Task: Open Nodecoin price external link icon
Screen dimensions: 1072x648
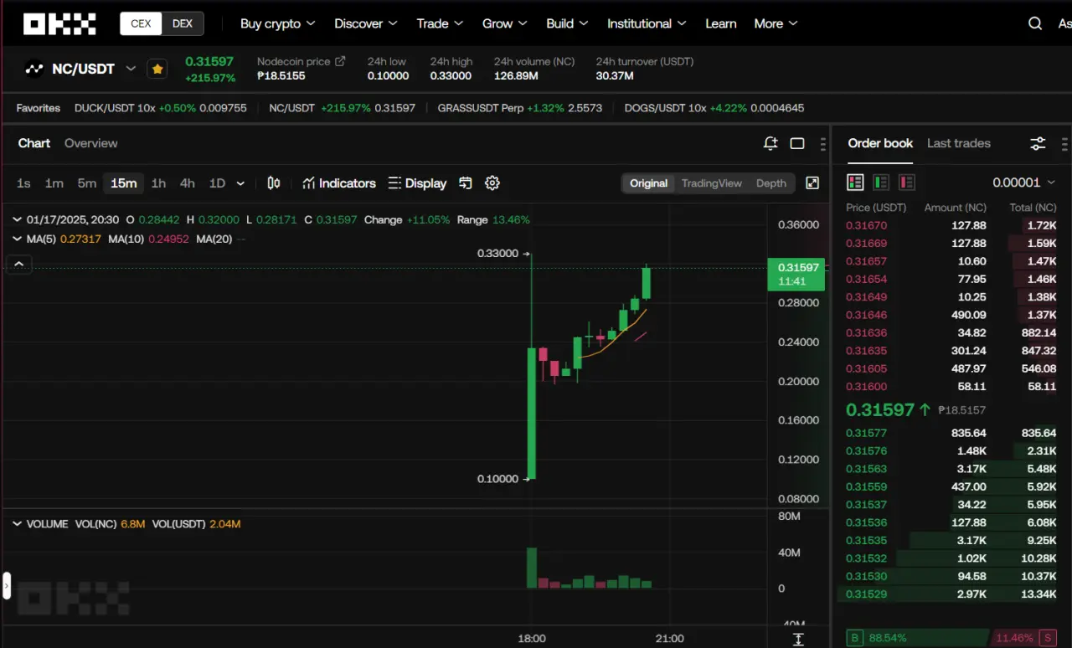Action: (340, 61)
